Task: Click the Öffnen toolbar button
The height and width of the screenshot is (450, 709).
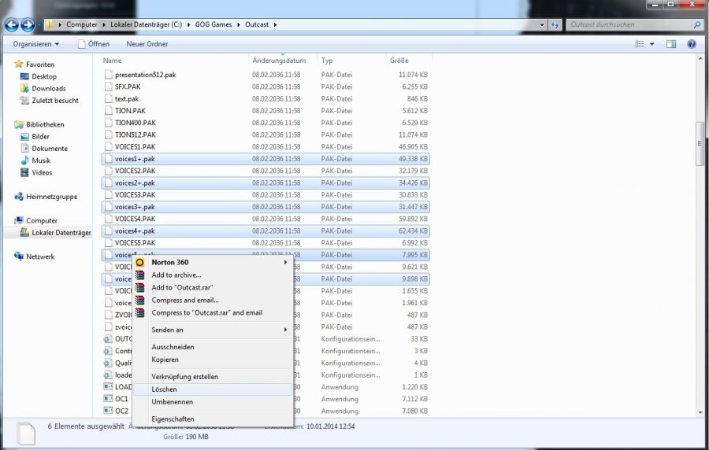Action: click(94, 44)
